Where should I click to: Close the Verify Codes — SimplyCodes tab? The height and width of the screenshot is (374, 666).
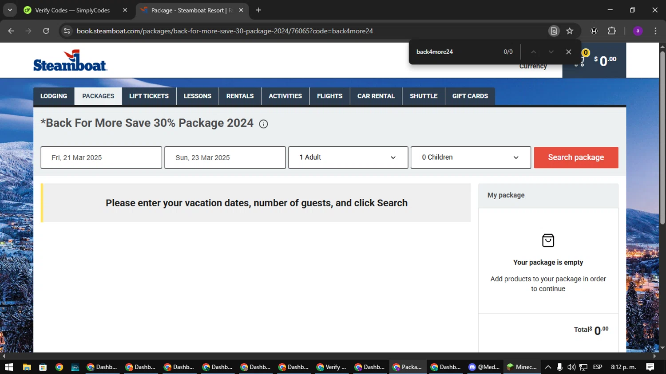[125, 10]
